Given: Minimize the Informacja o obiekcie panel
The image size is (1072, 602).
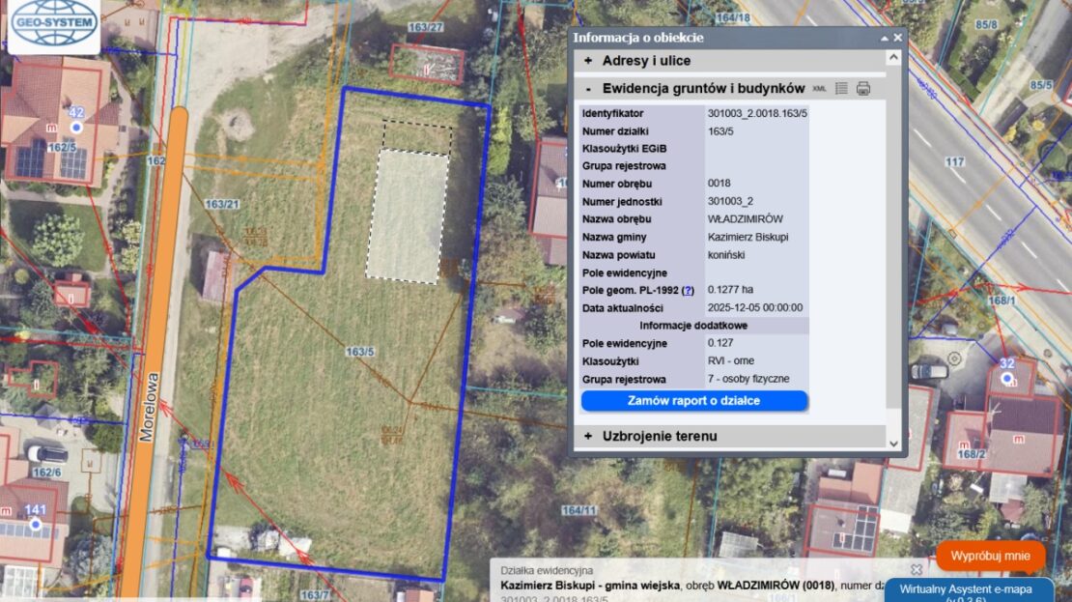Looking at the screenshot, I should pos(884,38).
